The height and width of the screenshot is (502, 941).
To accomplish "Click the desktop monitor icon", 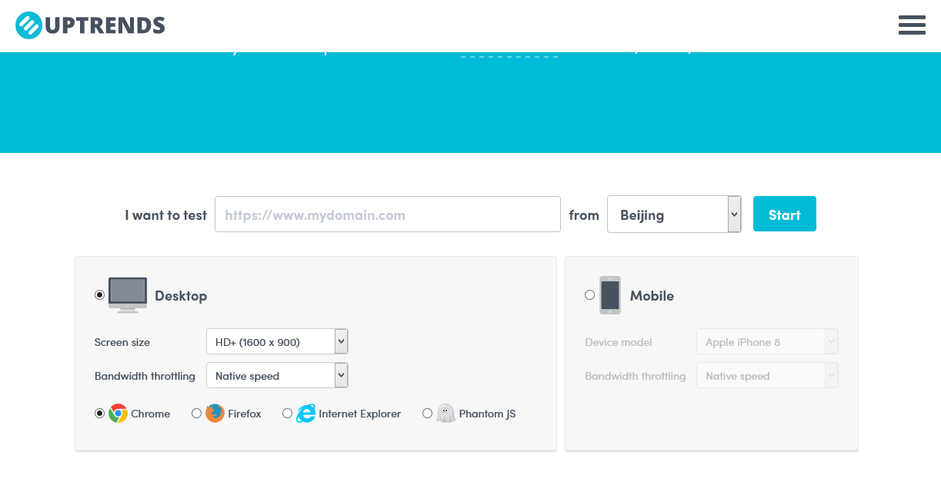I will tap(126, 294).
